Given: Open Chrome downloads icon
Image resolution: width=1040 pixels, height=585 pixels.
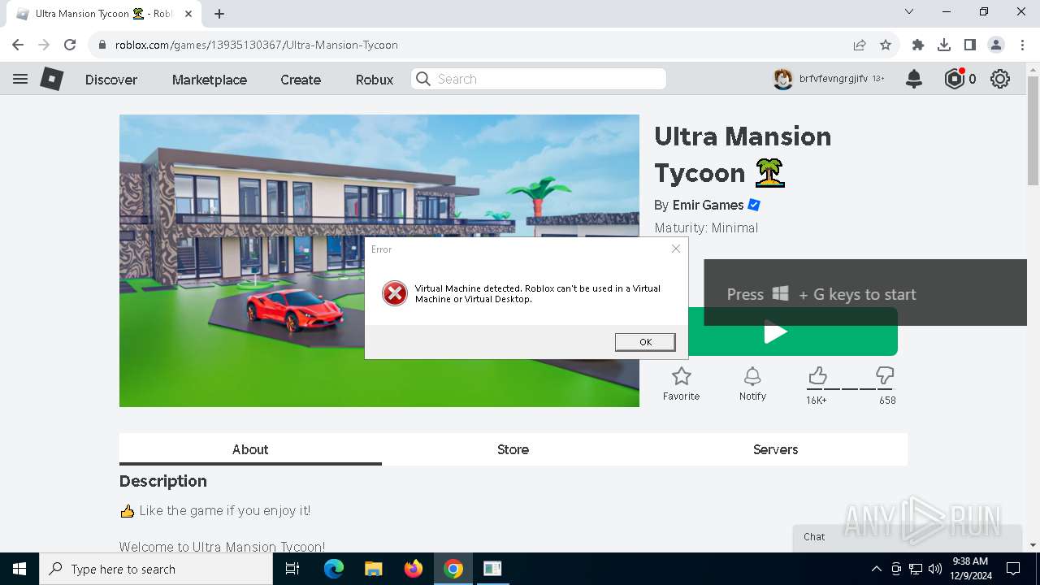Looking at the screenshot, I should 944,45.
